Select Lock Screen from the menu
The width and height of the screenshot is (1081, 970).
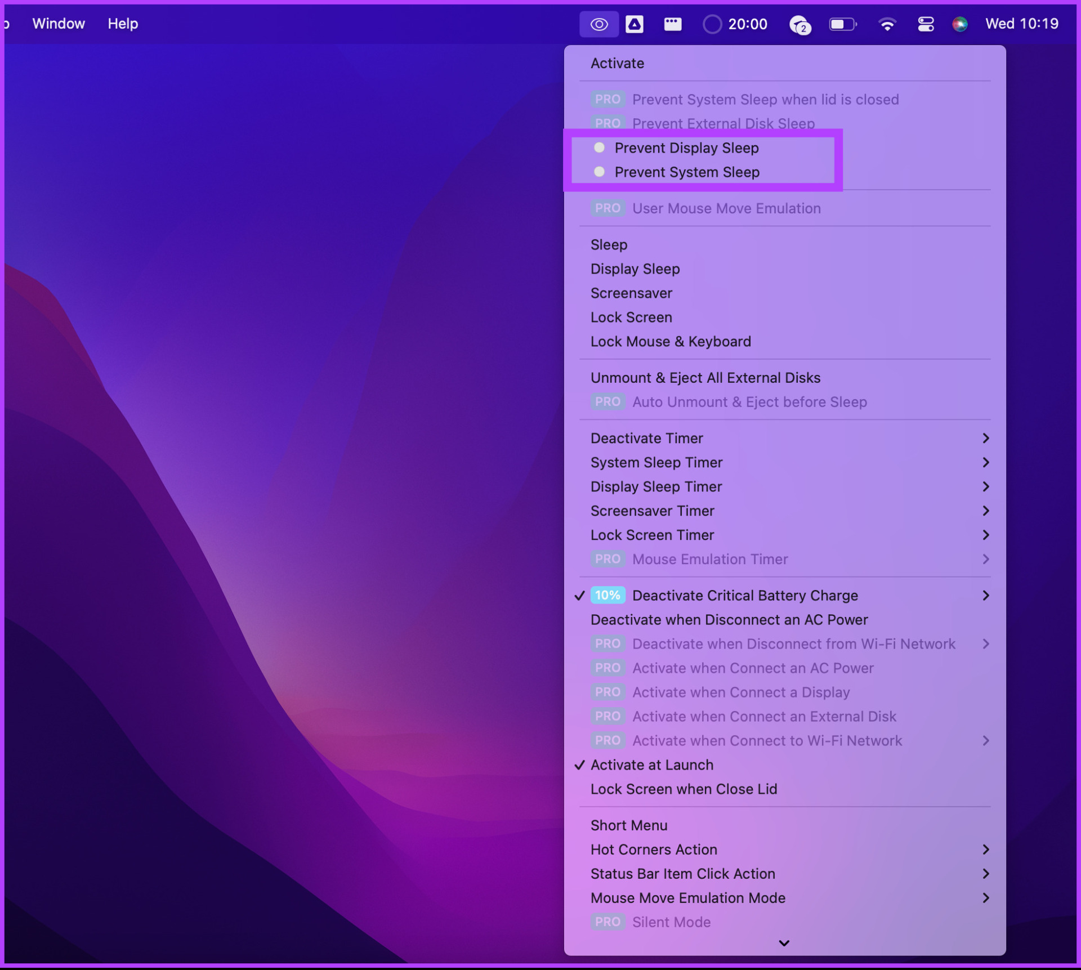(631, 317)
